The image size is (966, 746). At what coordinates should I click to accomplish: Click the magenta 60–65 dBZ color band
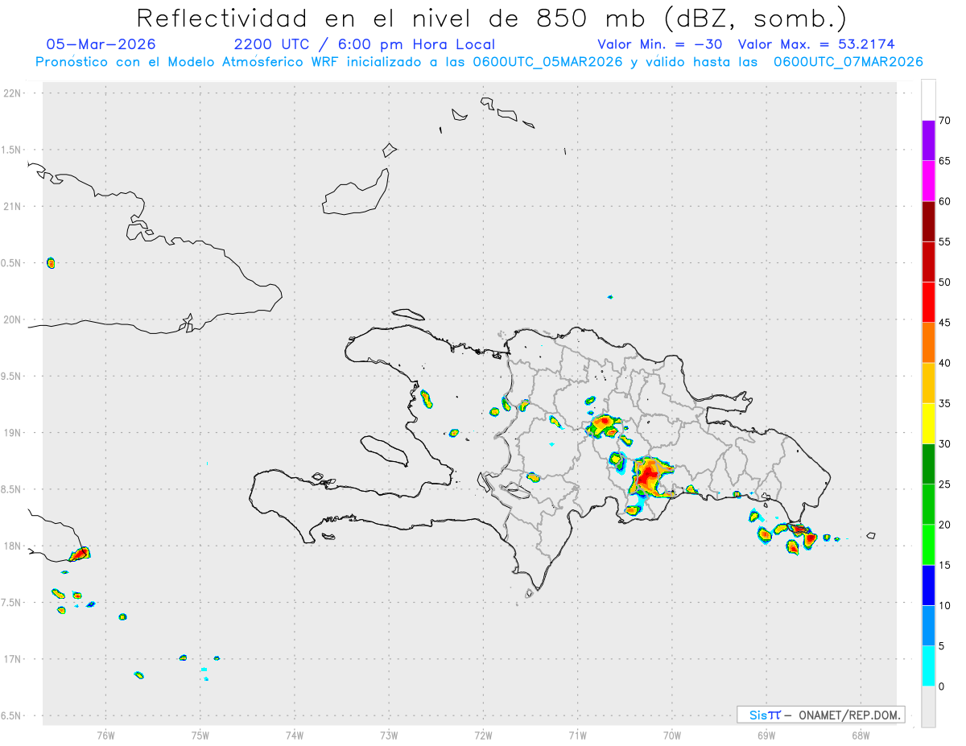(x=928, y=181)
